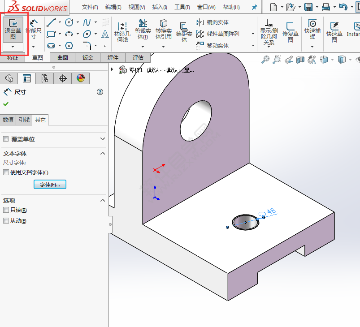The image size is (360, 327).
Task: Toggle the 覆盖单位 checkbox
Action: [x=6, y=138]
